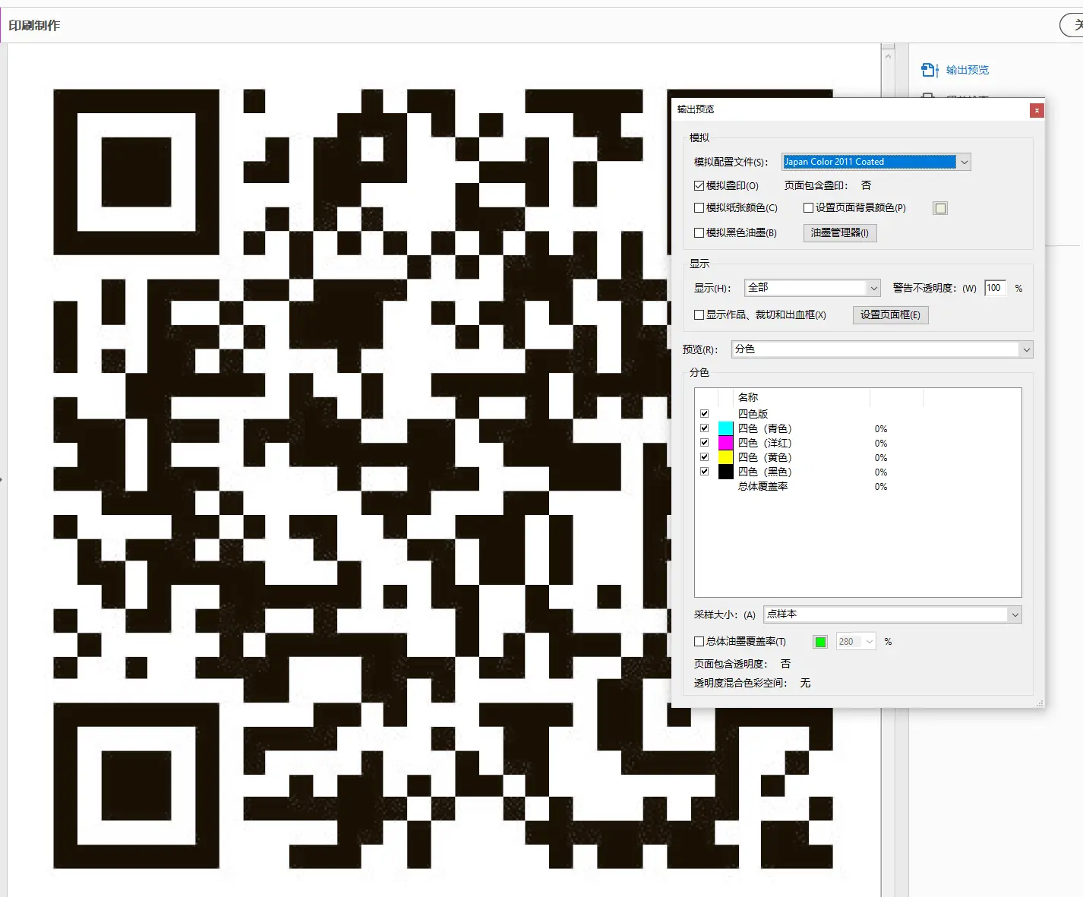Open the 模拟配置文件 Japan Color dropdown
This screenshot has width=1083, height=897.
[x=964, y=162]
